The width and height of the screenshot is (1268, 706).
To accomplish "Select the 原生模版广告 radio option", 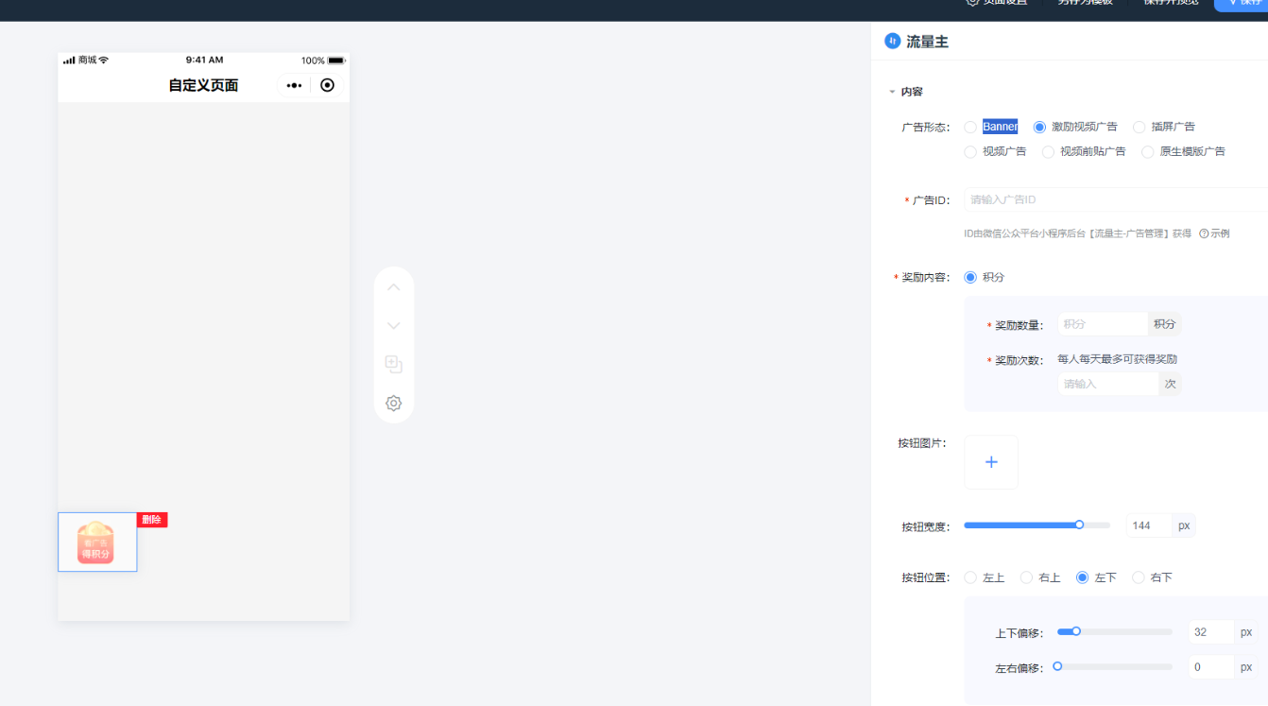I will [x=1148, y=151].
